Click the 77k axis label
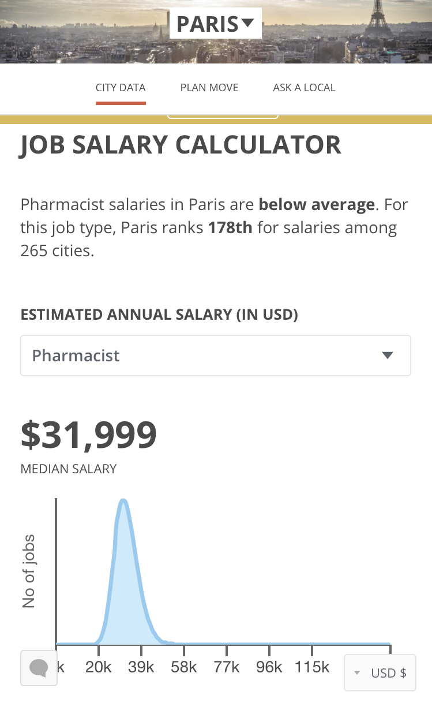This screenshot has width=432, height=707. [227, 668]
